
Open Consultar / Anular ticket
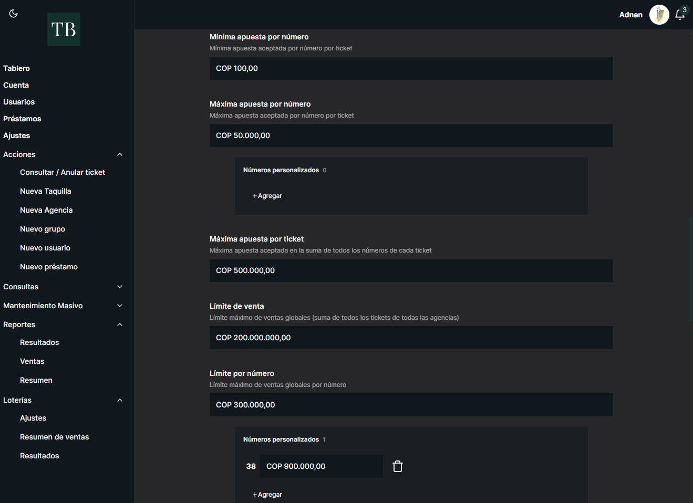point(63,172)
